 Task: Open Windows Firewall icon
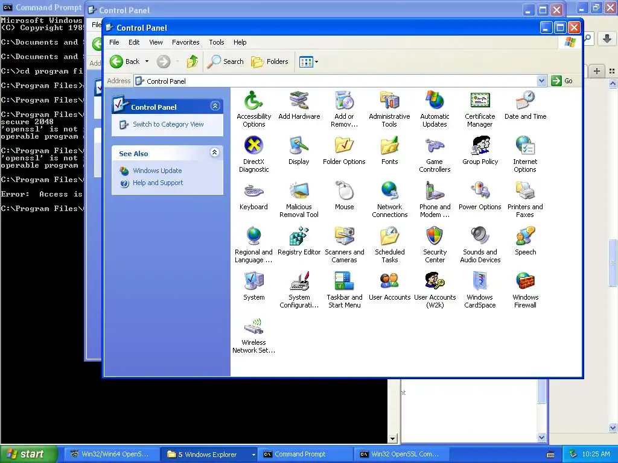point(525,291)
